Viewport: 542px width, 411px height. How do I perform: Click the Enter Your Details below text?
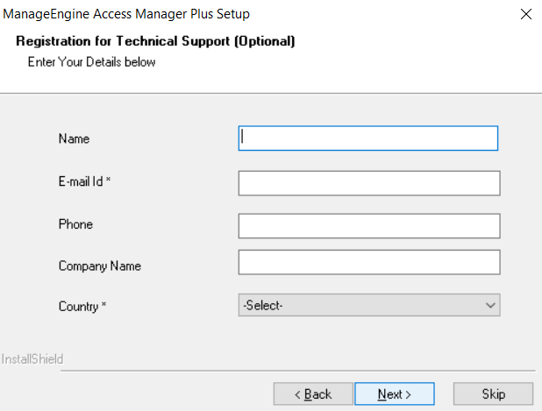(x=92, y=62)
